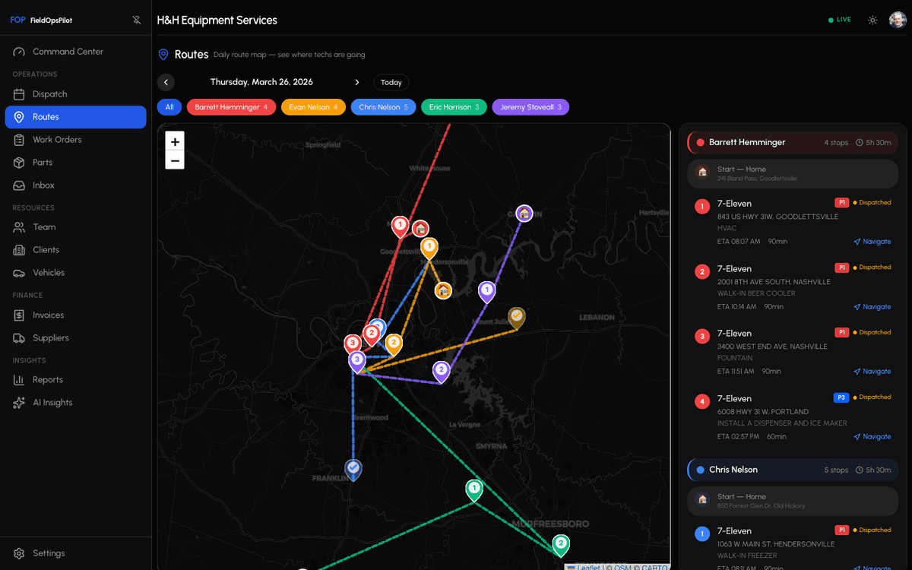Jump to Today's routes

click(x=391, y=81)
